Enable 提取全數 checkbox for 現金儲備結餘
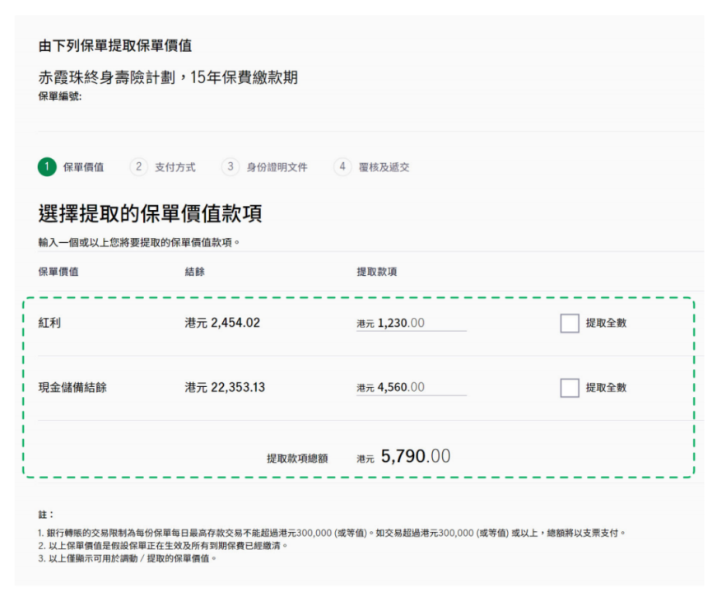717x597 pixels. click(x=570, y=388)
